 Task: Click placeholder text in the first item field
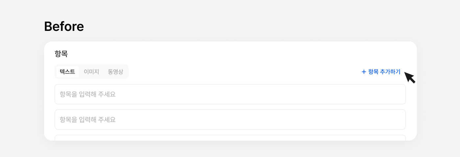[x=88, y=94]
